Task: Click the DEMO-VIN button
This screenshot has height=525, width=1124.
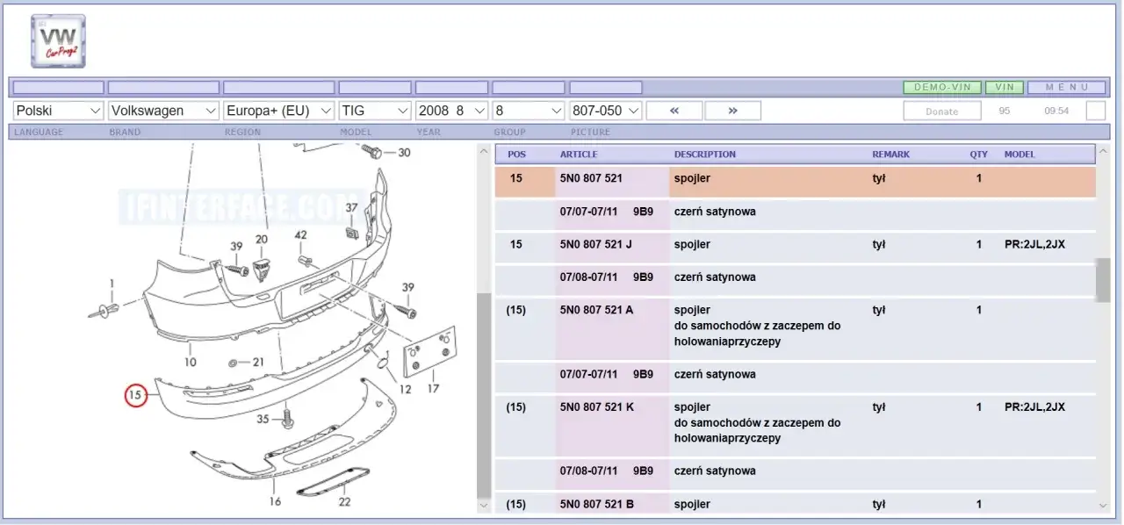Action: pos(942,88)
